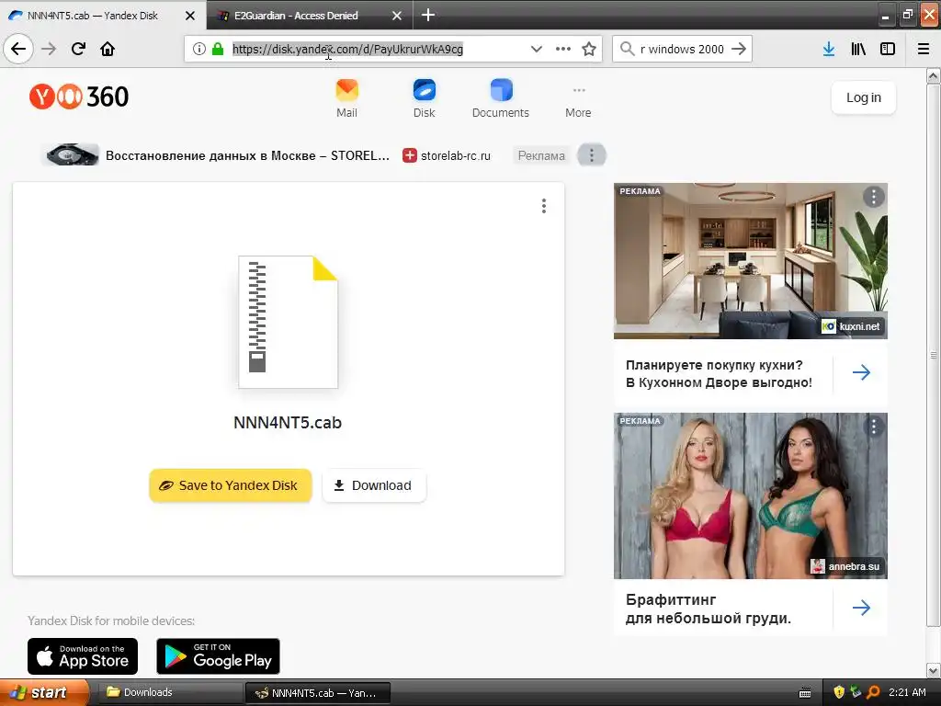Open the storelab-rc.ru ad link
The width and height of the screenshot is (941, 706).
tap(448, 155)
